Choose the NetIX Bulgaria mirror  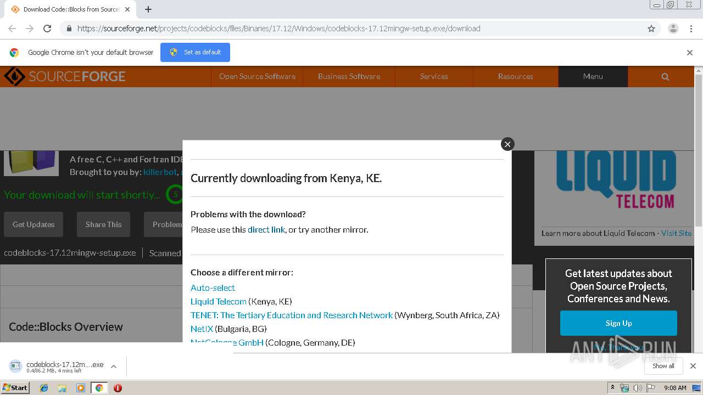pyautogui.click(x=202, y=329)
